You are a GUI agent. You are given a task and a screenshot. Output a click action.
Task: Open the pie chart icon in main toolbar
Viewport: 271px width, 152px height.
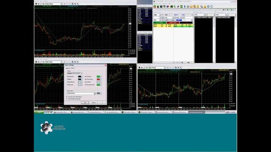168,7
